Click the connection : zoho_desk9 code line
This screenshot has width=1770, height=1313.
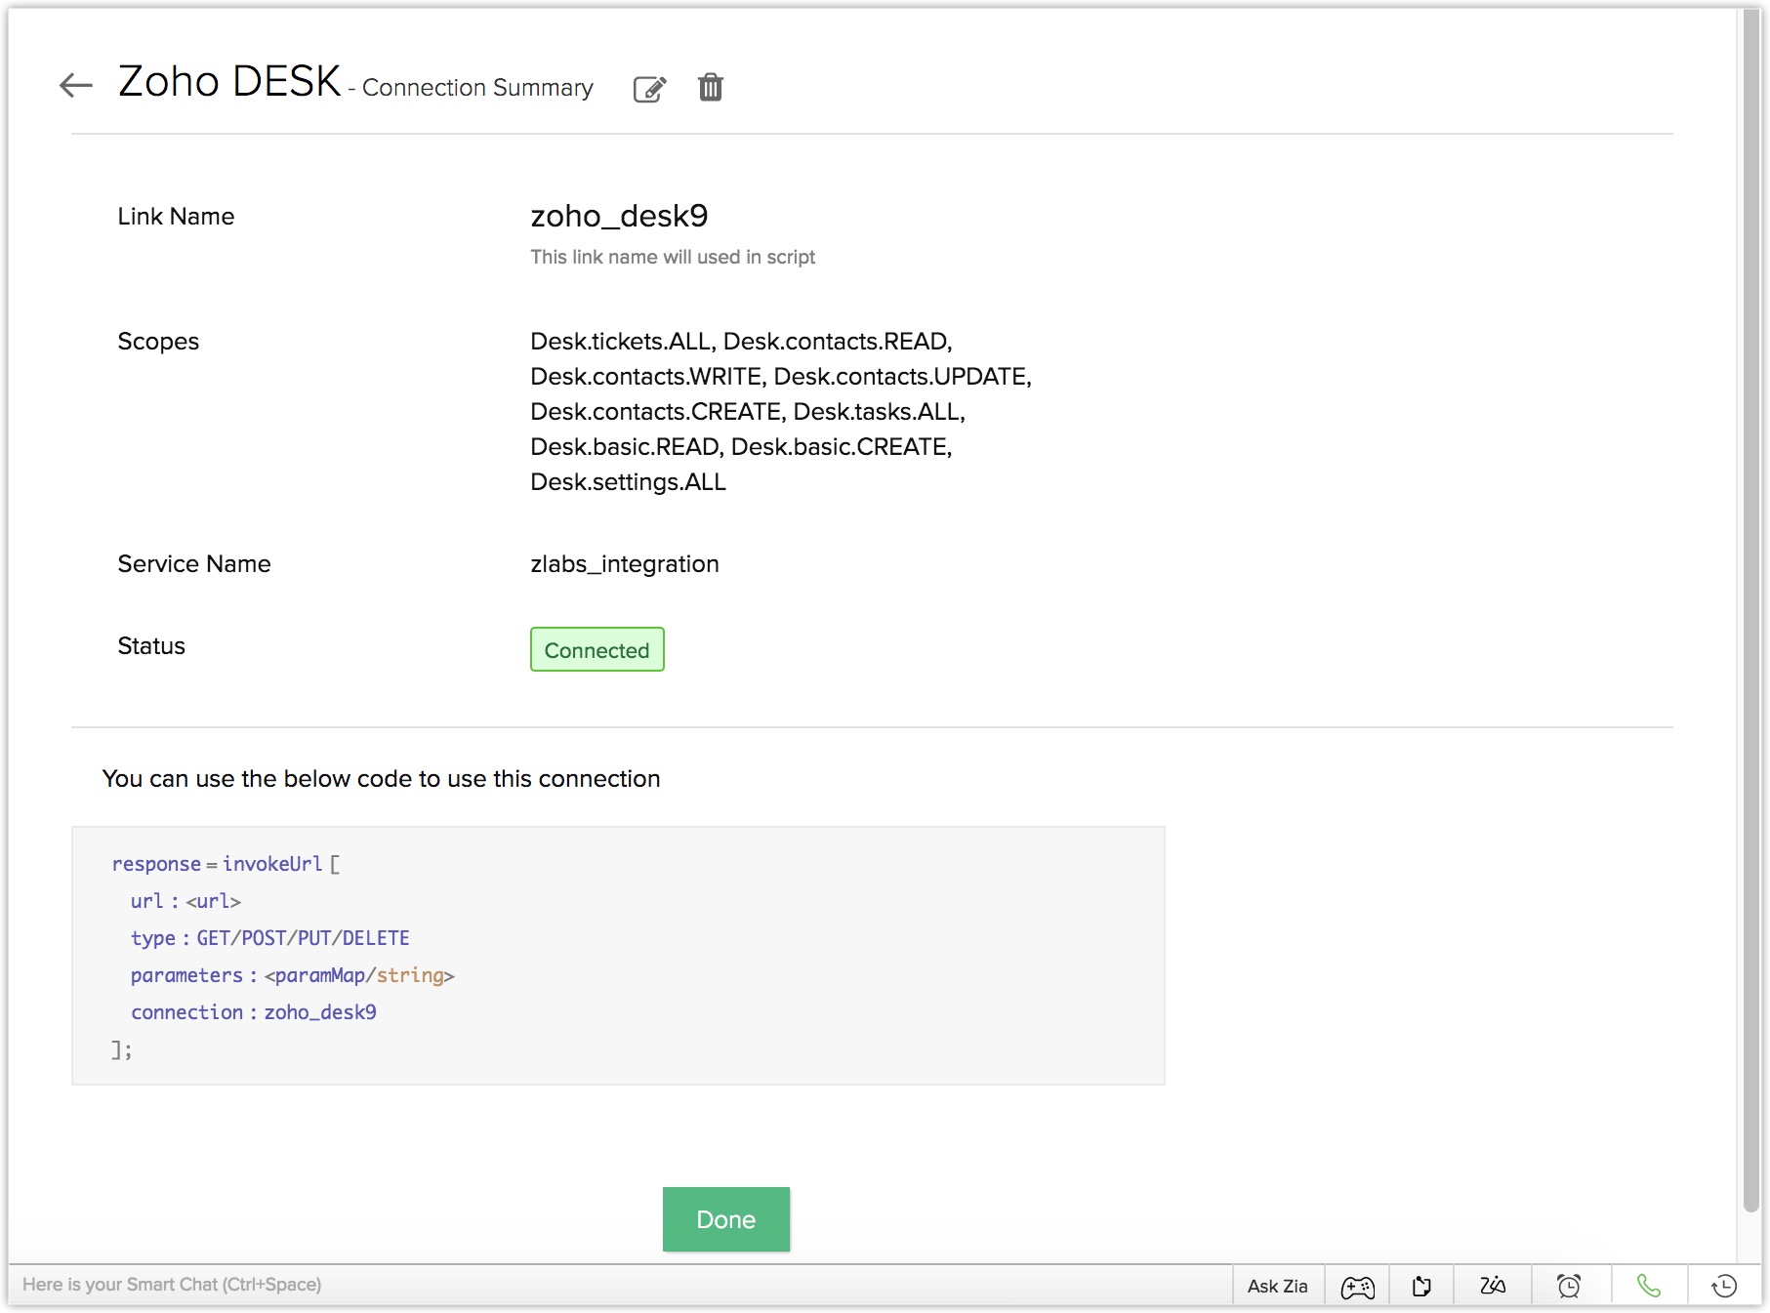(254, 1012)
